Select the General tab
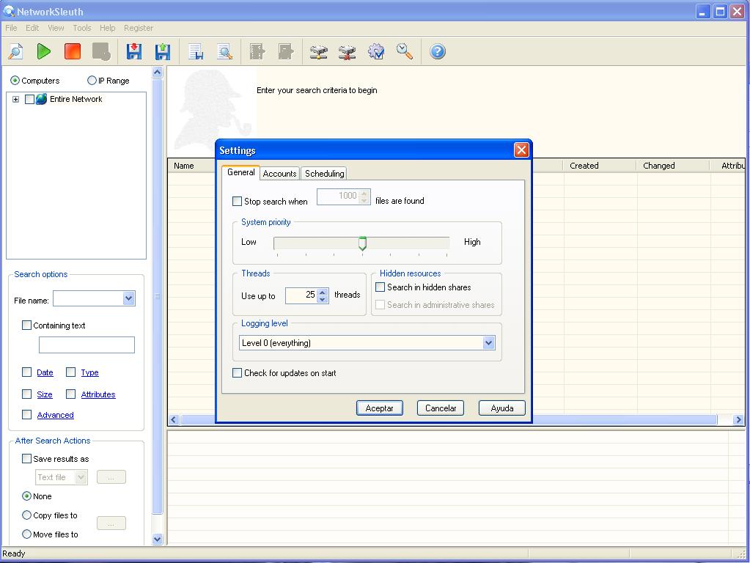 tap(240, 172)
